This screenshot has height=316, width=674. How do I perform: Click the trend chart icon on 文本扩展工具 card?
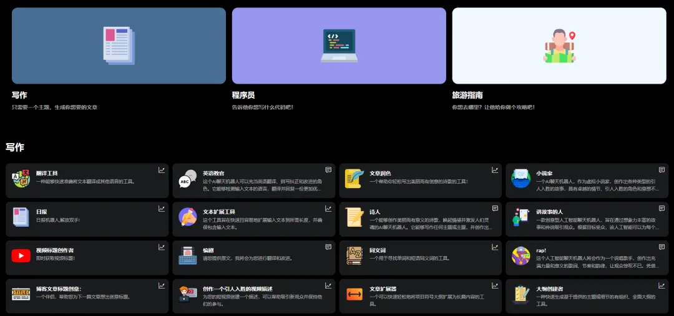[x=328, y=209]
